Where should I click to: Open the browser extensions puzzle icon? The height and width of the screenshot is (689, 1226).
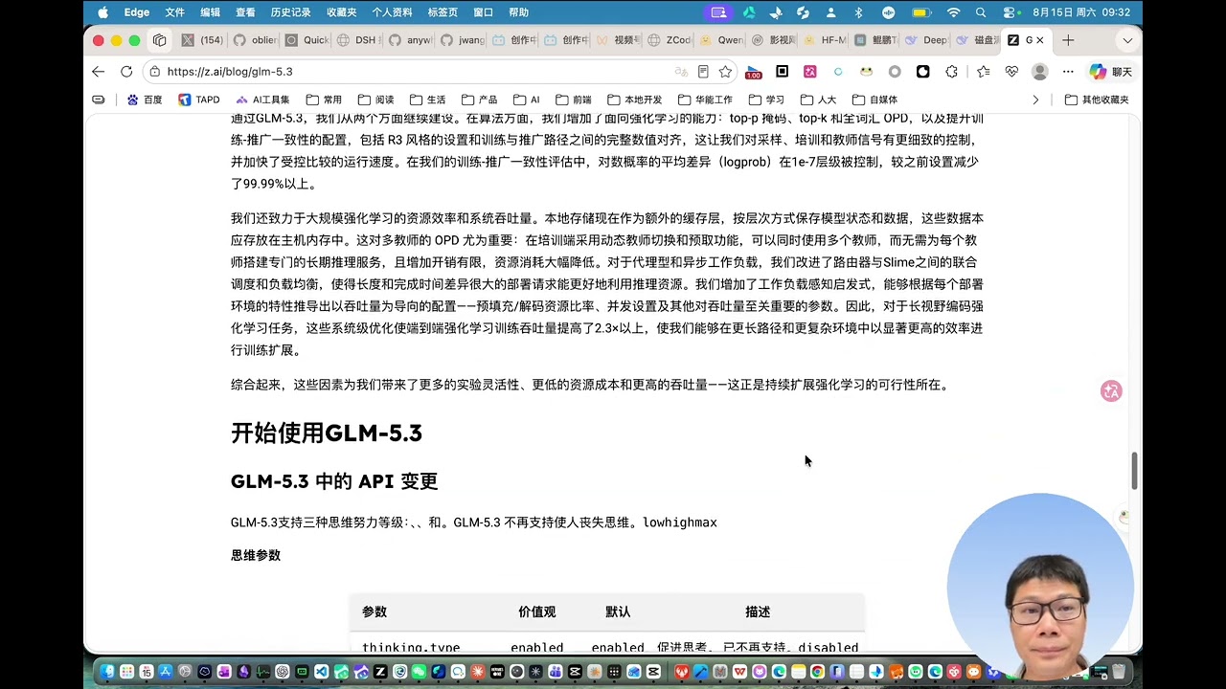pyautogui.click(x=951, y=72)
